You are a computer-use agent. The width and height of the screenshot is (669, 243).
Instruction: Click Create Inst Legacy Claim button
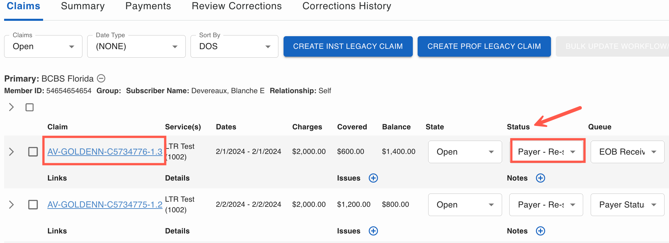click(348, 46)
